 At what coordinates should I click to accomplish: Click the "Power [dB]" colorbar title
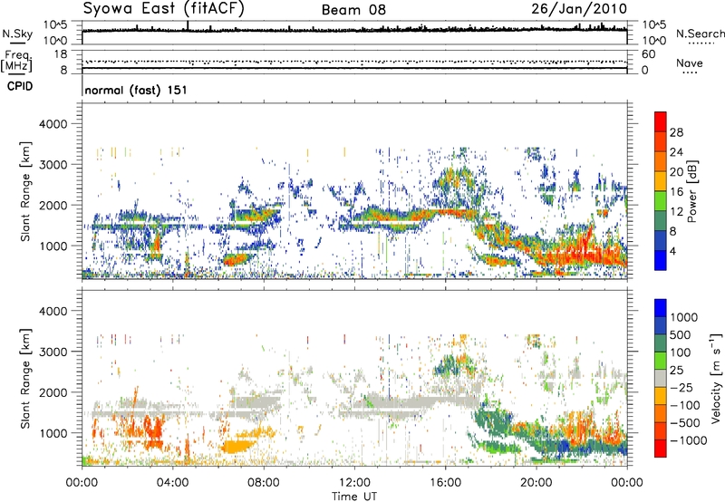[692, 191]
